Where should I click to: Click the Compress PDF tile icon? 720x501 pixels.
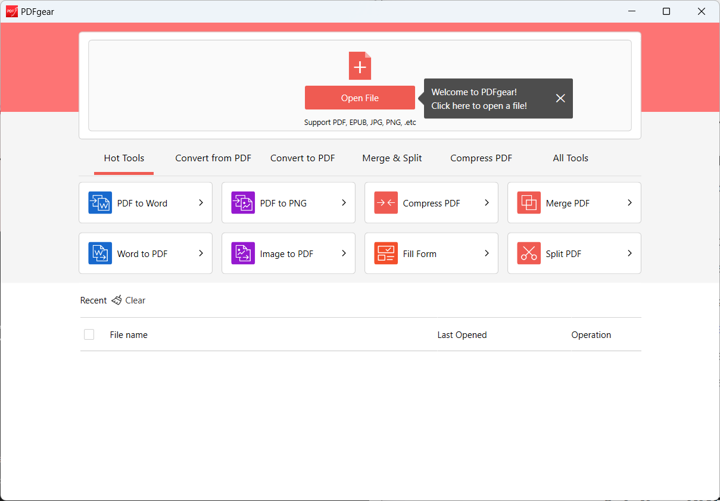pos(386,203)
